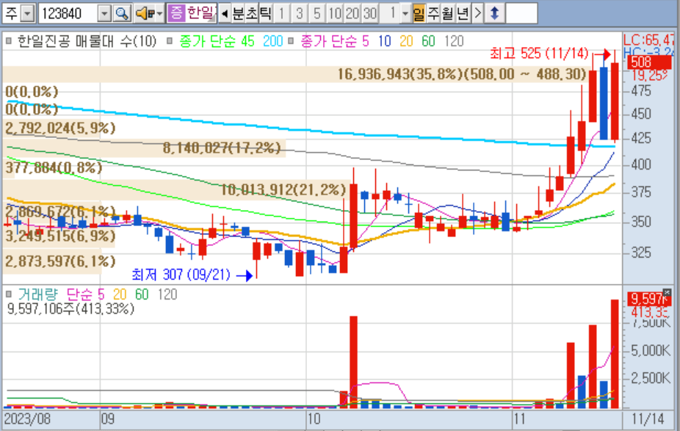
Task: Click the empty field after up-down arrows
Action: pyautogui.click(x=521, y=13)
